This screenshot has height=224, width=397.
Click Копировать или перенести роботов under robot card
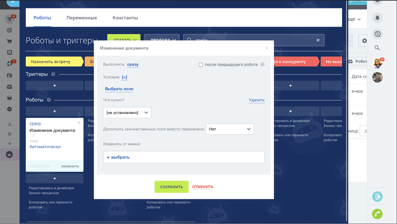51,205
